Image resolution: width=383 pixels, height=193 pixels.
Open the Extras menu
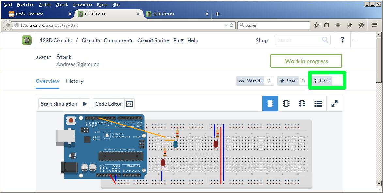coord(102,5)
